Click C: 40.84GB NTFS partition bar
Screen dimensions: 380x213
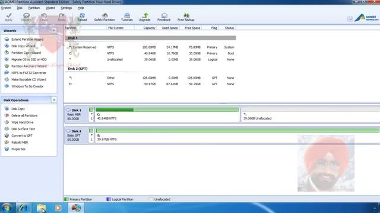coord(167,114)
